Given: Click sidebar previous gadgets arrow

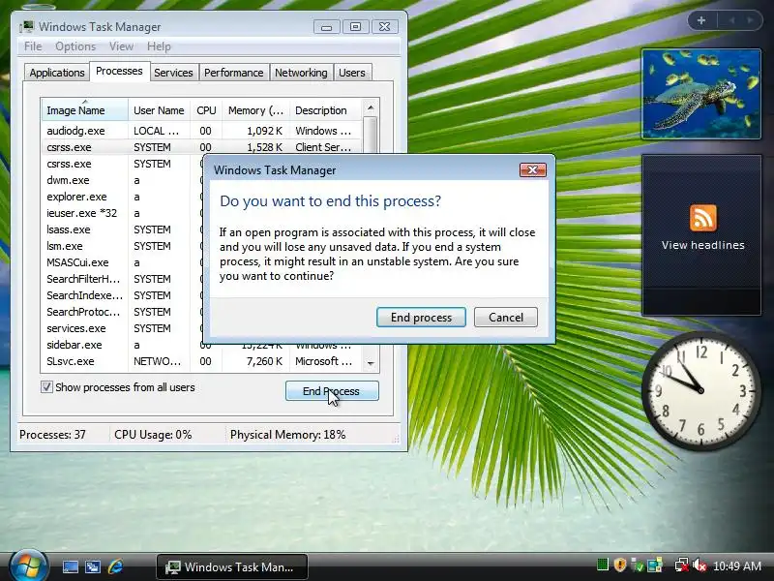Looking at the screenshot, I should (731, 20).
